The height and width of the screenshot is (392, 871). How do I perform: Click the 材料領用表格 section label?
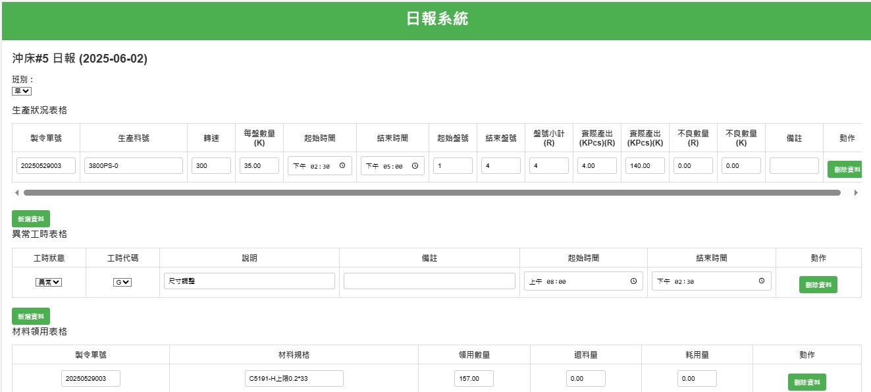coord(40,331)
